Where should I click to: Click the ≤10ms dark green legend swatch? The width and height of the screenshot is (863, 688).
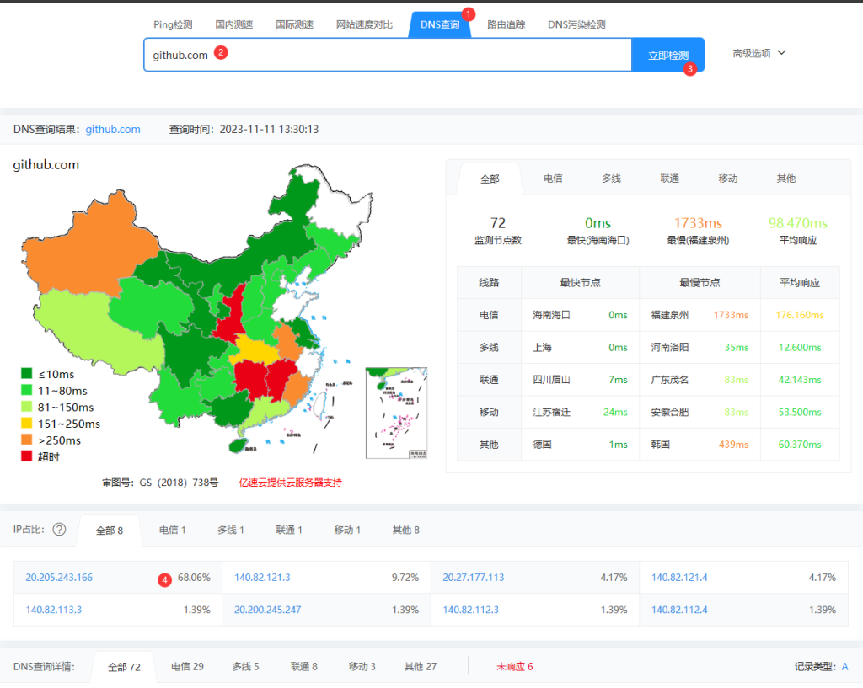pos(26,373)
